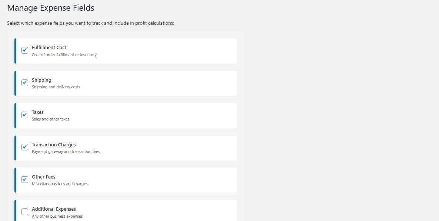The width and height of the screenshot is (439, 221).
Task: Uncheck the Fulfillment Cost checkbox
Action: tap(24, 50)
